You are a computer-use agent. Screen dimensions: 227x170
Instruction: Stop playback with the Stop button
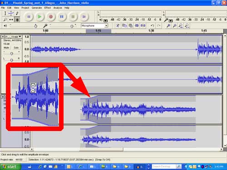point(73,17)
